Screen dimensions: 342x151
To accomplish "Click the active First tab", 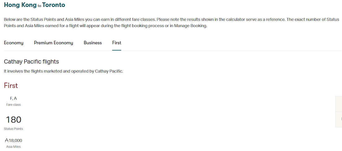I will point(117,43).
